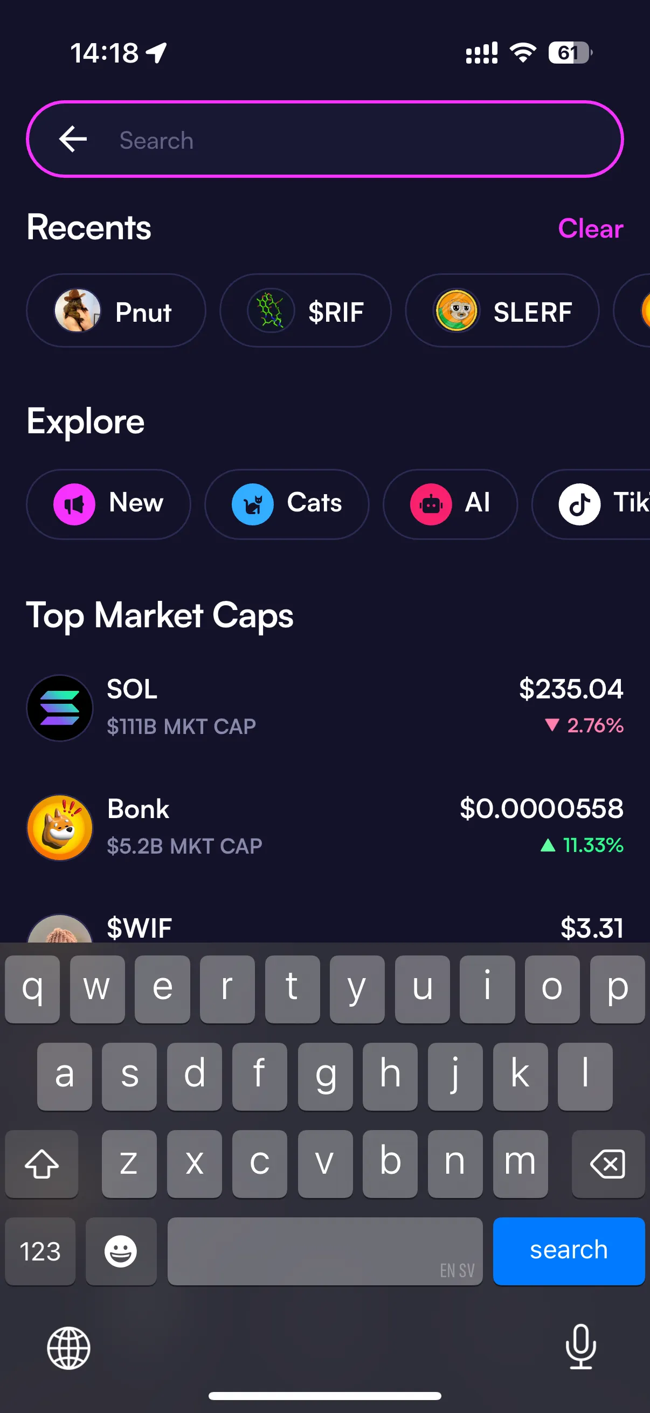
Task: Hit the keyboard backspace key
Action: (x=607, y=1163)
